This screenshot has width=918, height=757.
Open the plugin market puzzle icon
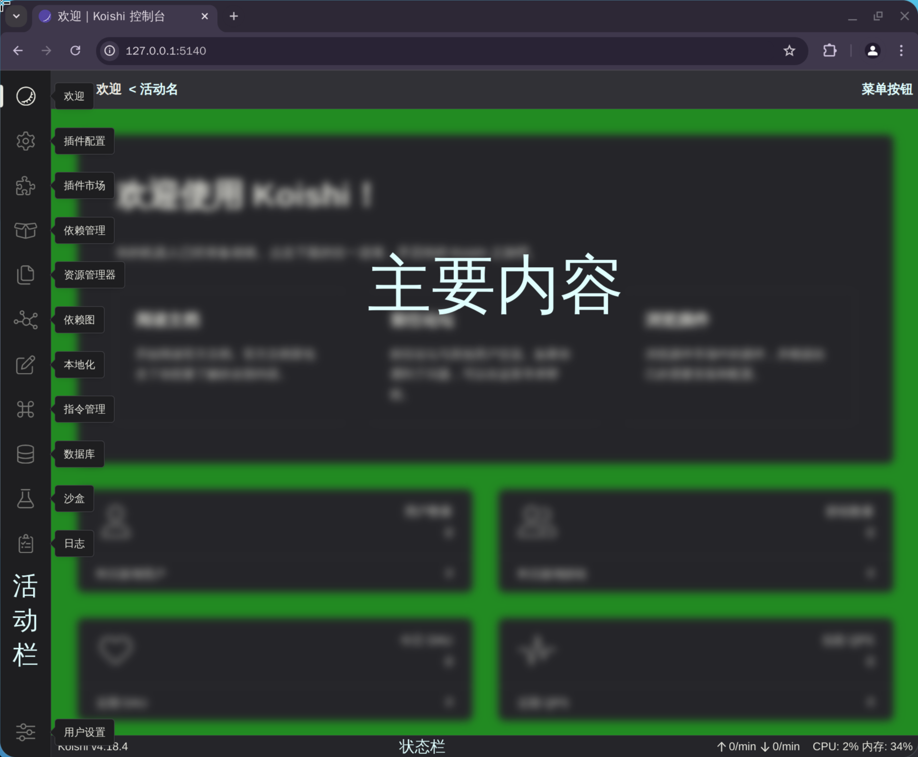(x=25, y=186)
